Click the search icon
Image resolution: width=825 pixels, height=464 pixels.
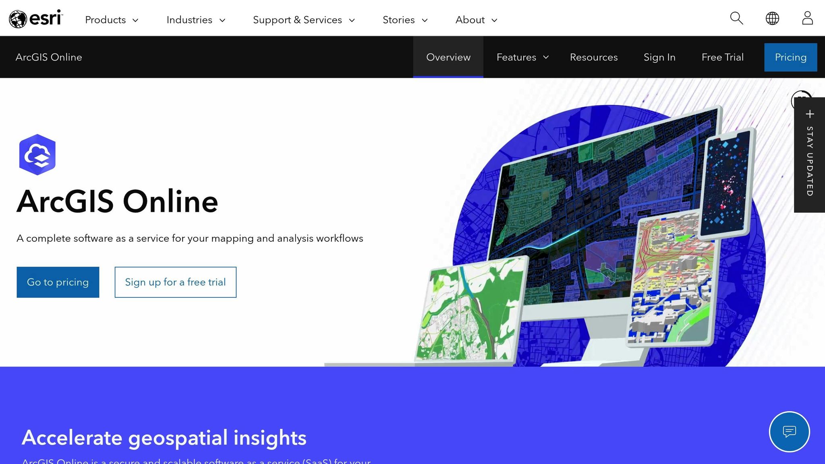[x=736, y=18]
